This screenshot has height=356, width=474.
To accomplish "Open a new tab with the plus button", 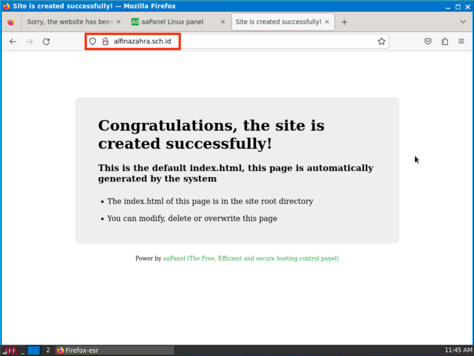I will (344, 22).
